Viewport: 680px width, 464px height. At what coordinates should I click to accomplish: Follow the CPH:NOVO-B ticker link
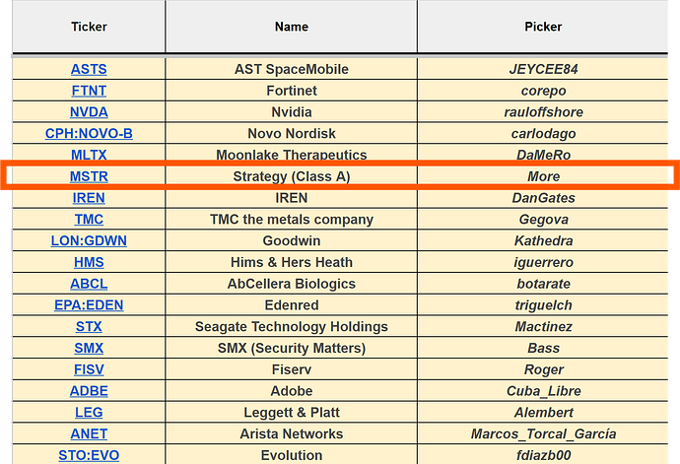tap(89, 134)
